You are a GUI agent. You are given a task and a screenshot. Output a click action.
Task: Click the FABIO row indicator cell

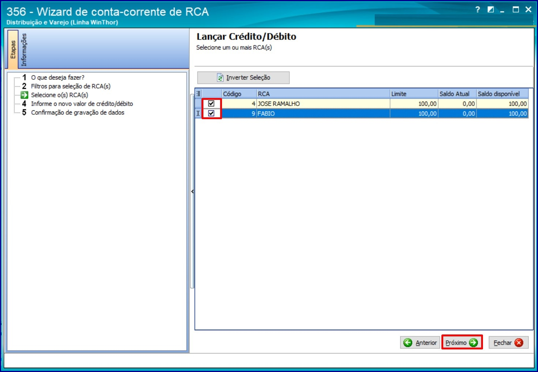tap(198, 114)
